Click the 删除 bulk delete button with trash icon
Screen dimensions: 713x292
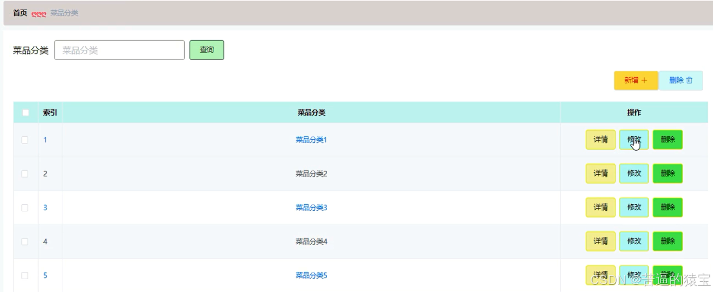coord(681,81)
